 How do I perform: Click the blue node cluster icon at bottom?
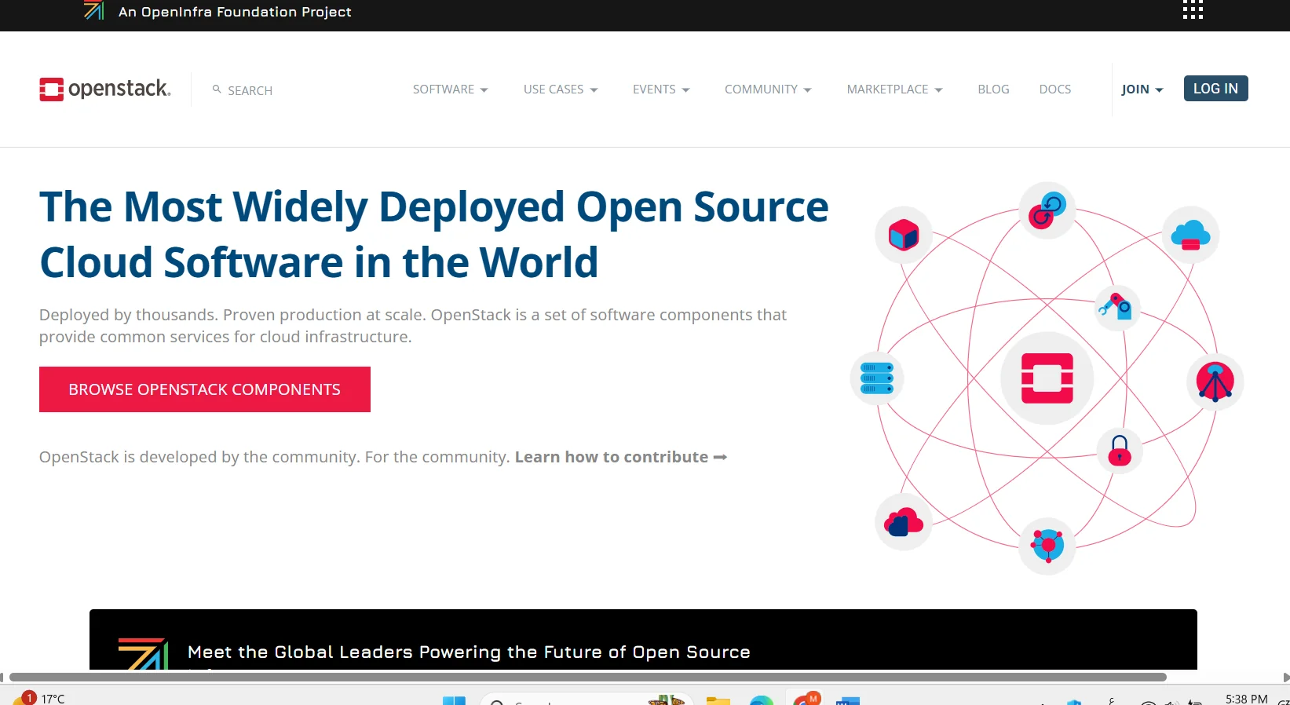[x=1047, y=546]
